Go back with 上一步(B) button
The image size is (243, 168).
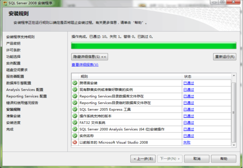143,159
